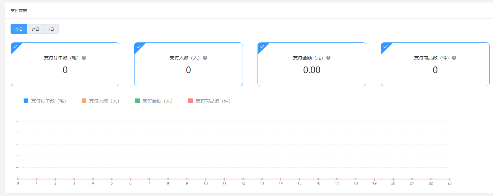Screen dimensions: 493x196
Task: Click x-axis label 9 on the chart
Action: point(187,183)
